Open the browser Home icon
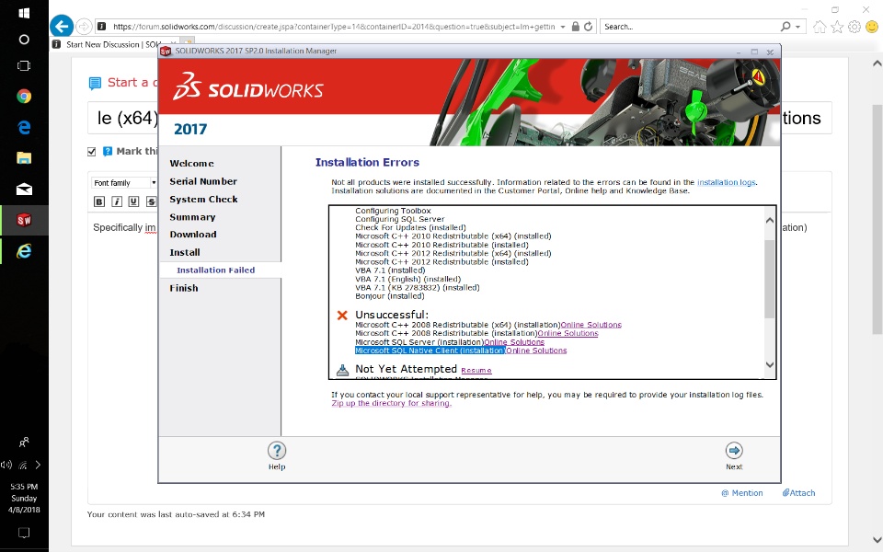 coord(820,27)
